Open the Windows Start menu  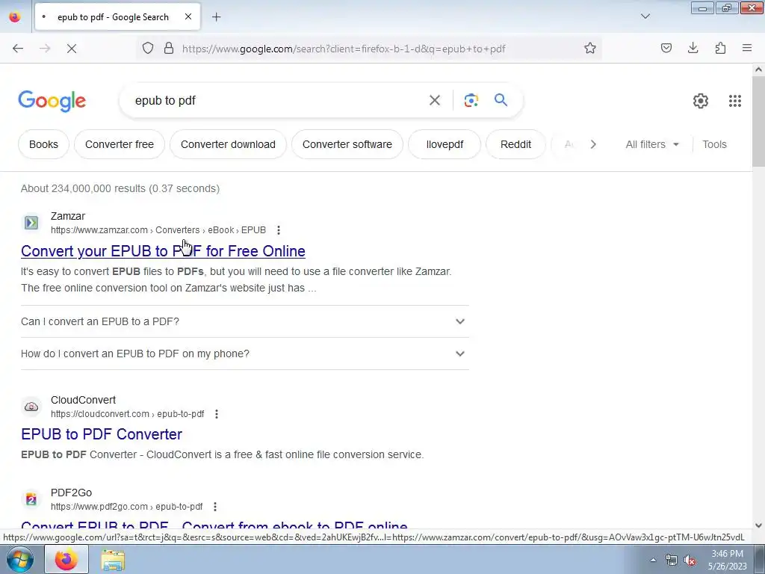[19, 559]
